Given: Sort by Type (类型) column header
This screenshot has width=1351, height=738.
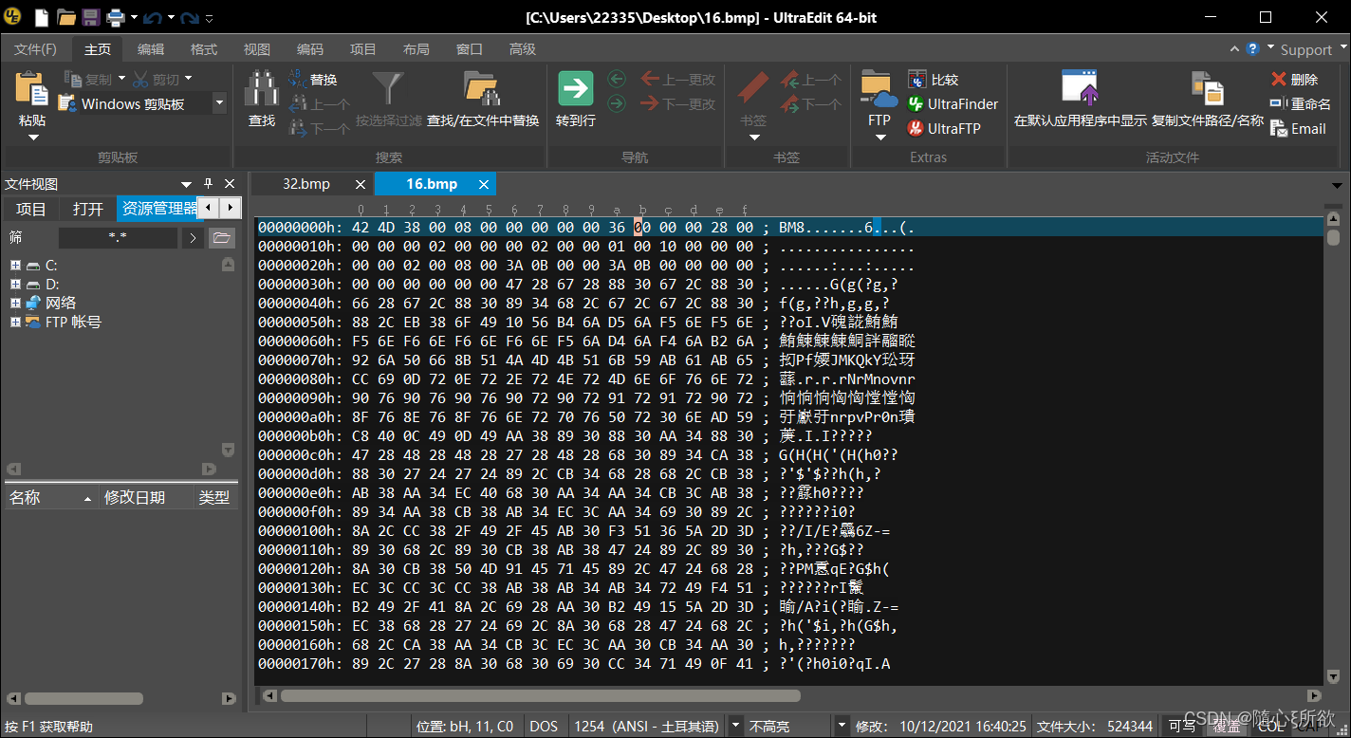Looking at the screenshot, I should (214, 497).
